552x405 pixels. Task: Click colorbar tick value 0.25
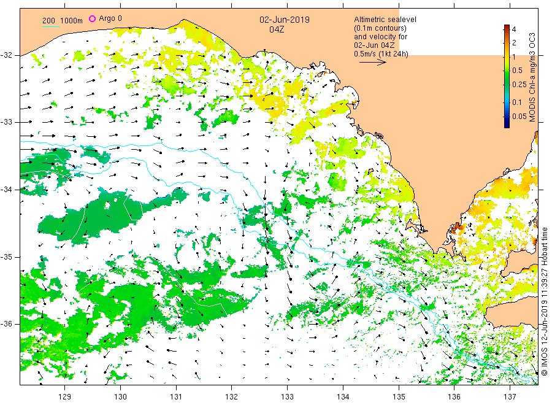[x=519, y=85]
